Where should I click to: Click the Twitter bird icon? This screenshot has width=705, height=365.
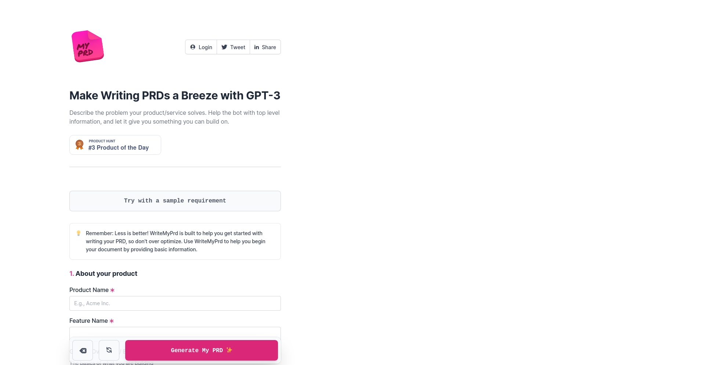click(224, 47)
